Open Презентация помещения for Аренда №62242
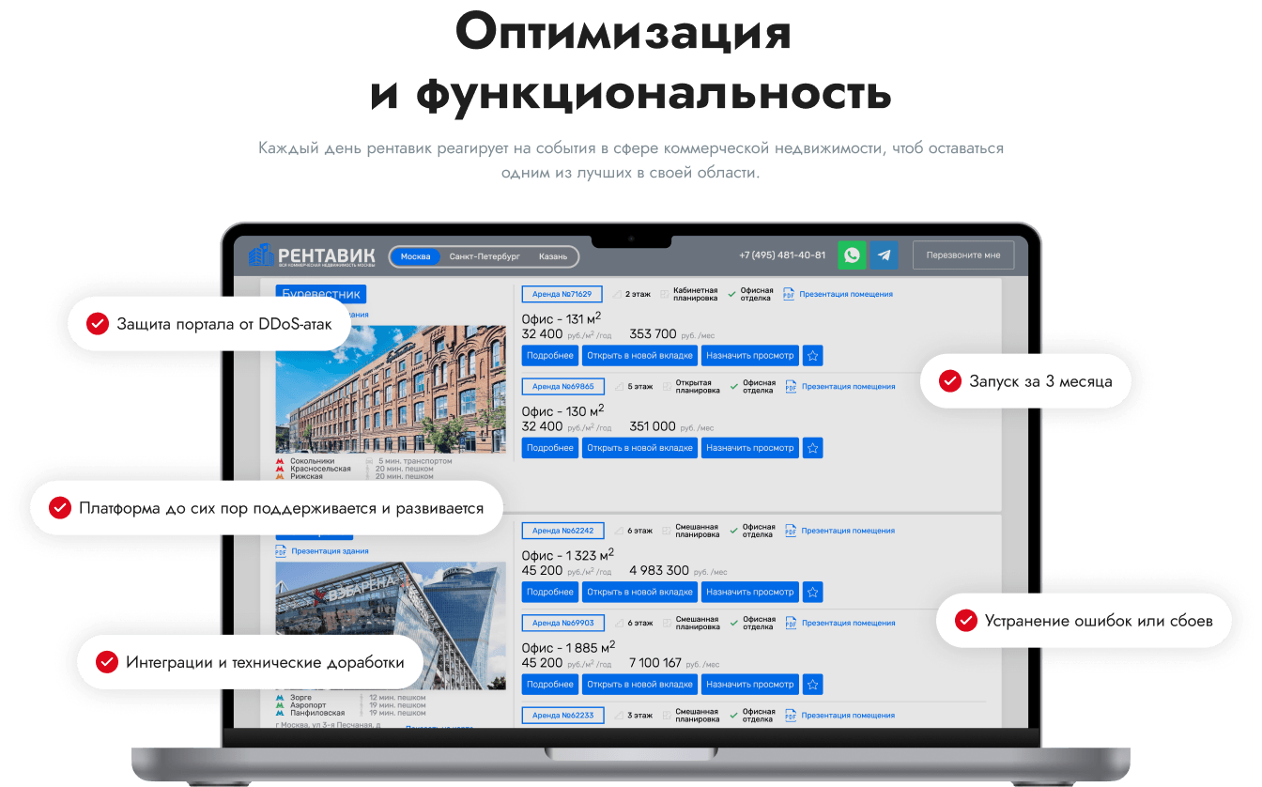This screenshot has height=787, width=1262. [x=848, y=531]
